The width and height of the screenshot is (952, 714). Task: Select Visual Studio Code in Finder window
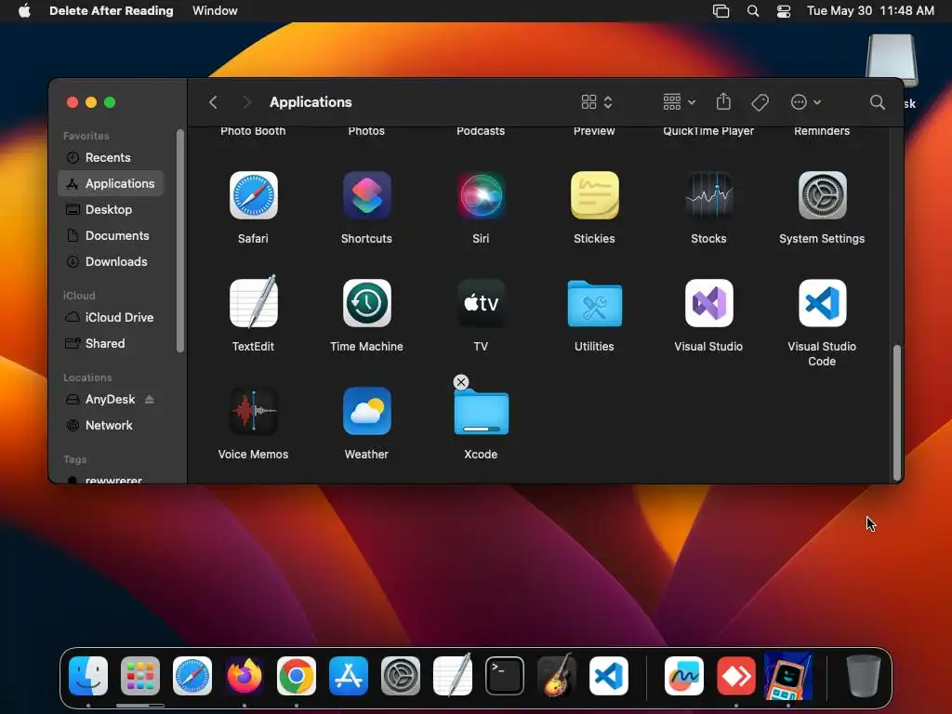[822, 303]
